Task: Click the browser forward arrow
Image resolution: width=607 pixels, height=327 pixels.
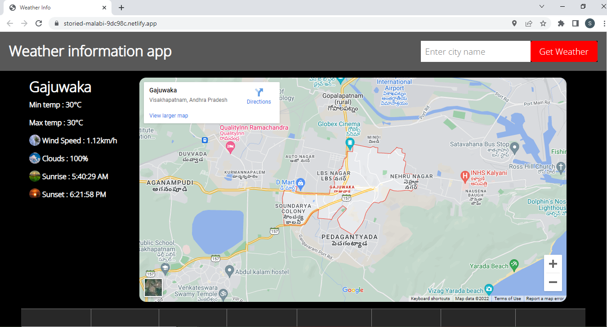Action: 24,23
